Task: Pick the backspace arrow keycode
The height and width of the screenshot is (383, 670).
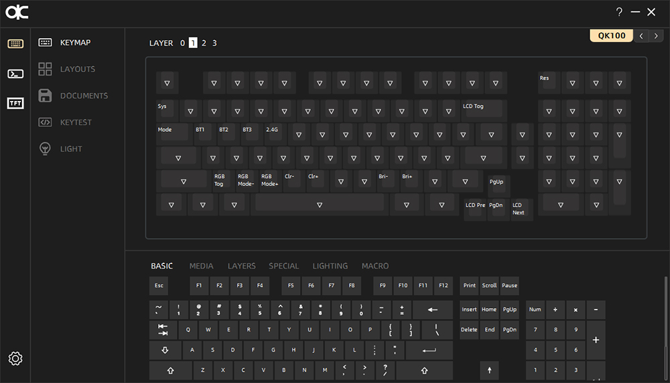Action: [432, 309]
